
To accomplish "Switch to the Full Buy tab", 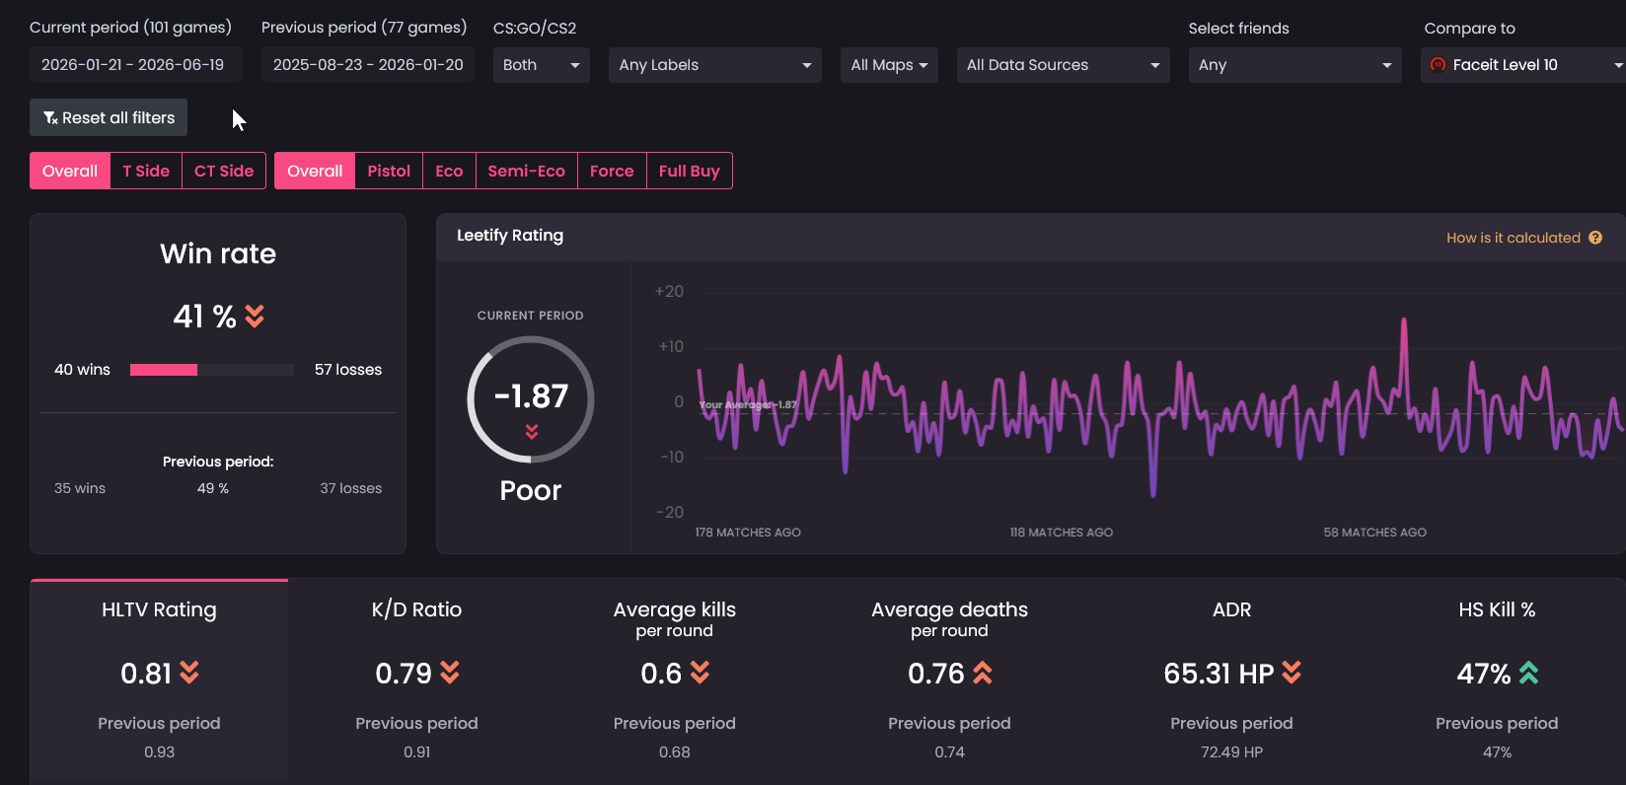I will [x=689, y=171].
